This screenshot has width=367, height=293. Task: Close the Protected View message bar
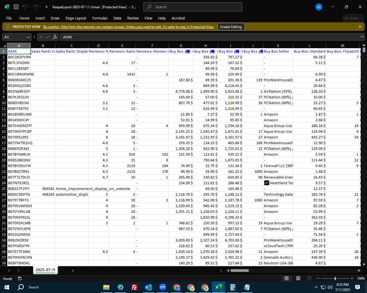tap(360, 27)
